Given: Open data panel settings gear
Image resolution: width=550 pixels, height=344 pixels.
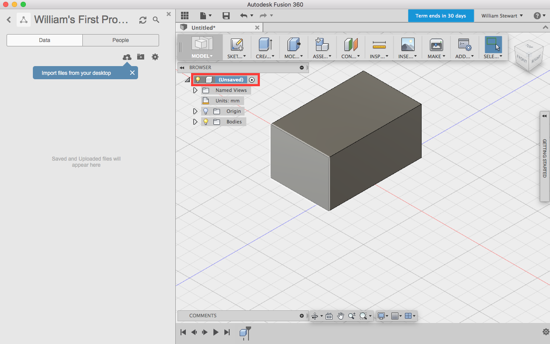Looking at the screenshot, I should click(x=155, y=57).
